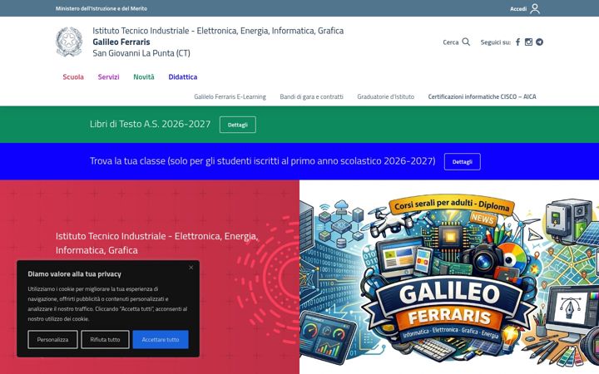Image resolution: width=599 pixels, height=374 pixels.
Task: Click the Italian Republic emblem logo
Action: pyautogui.click(x=69, y=42)
